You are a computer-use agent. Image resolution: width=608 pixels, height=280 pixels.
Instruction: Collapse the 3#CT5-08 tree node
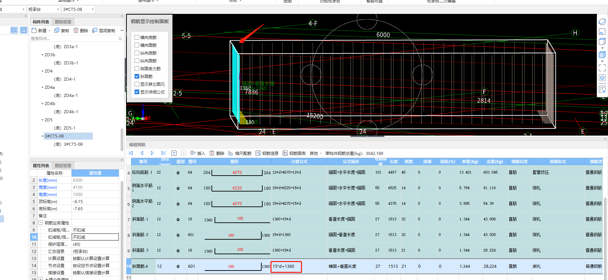42,136
